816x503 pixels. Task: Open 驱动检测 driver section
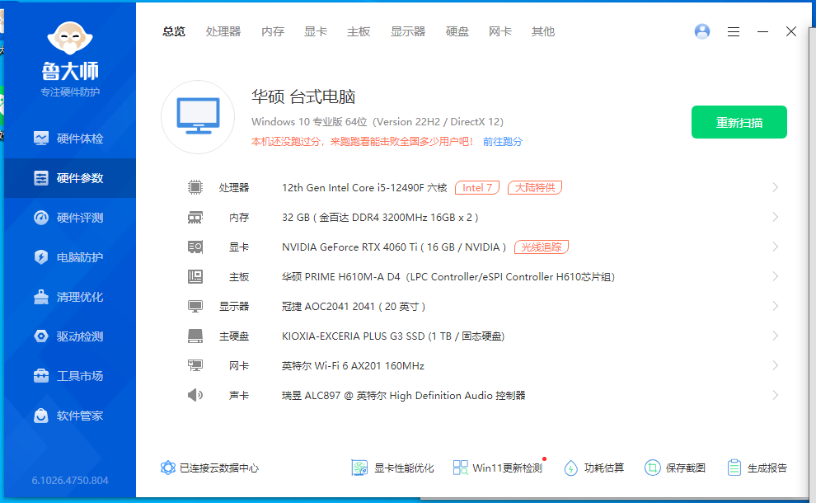tap(68, 336)
